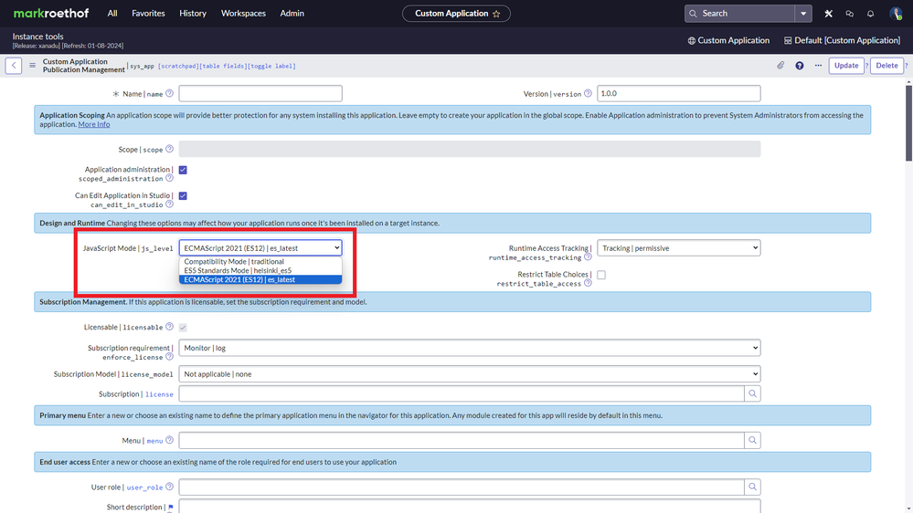Show help for Runtime Access Tracking

click(588, 256)
